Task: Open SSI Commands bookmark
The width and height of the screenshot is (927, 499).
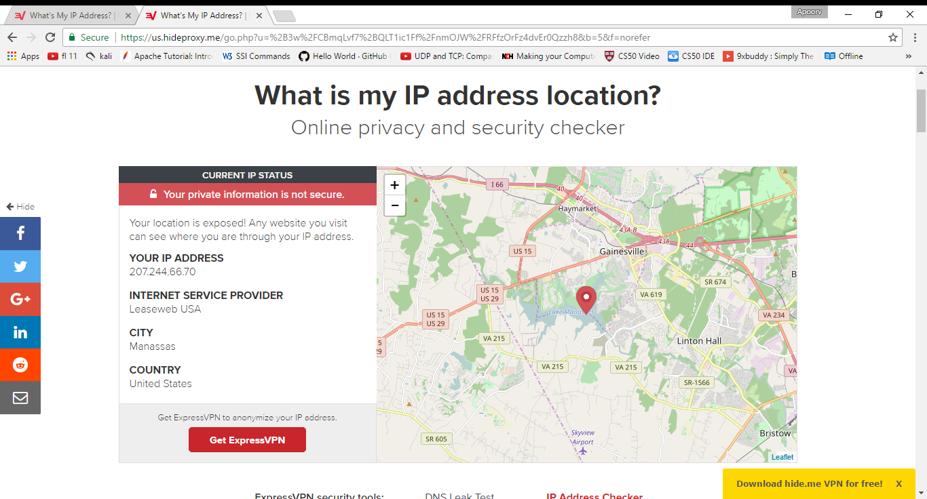Action: [257, 56]
